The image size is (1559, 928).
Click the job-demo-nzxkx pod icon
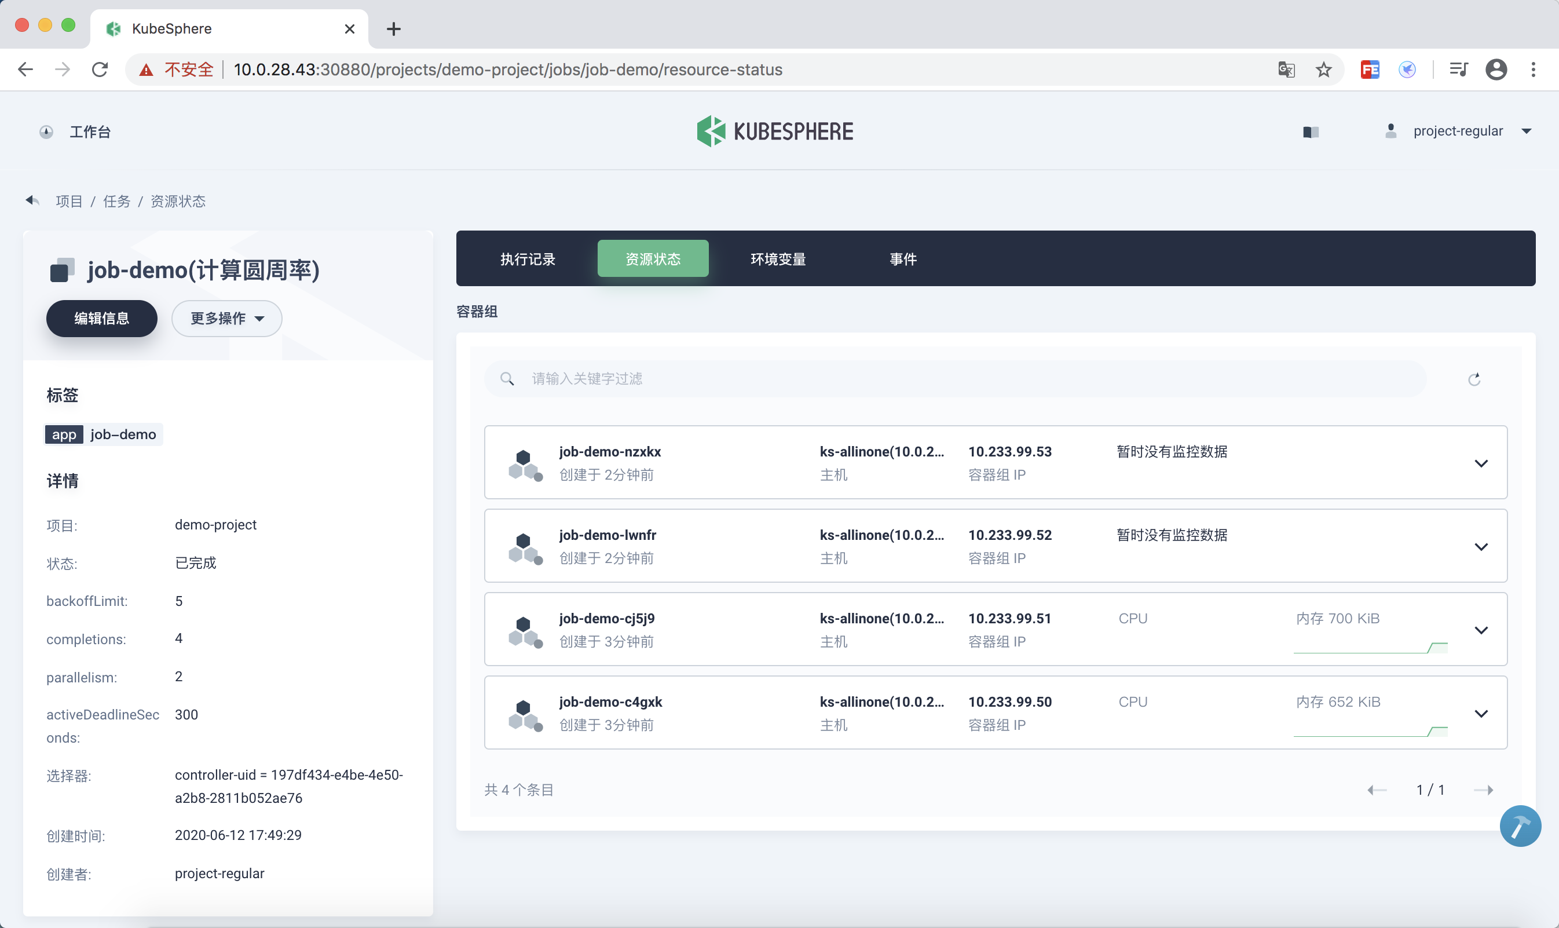525,464
